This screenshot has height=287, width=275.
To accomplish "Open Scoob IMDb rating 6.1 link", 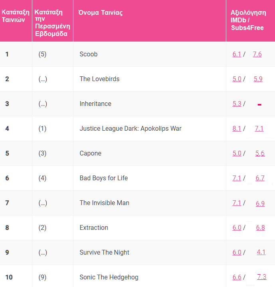I will [237, 54].
